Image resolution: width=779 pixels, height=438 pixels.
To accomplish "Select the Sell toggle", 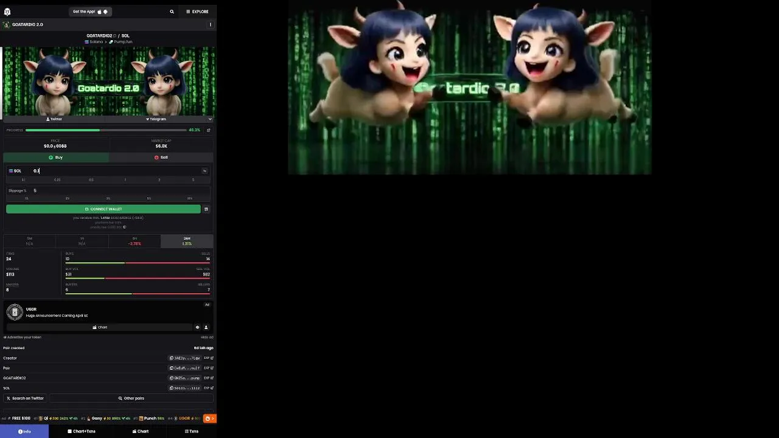I will click(161, 158).
